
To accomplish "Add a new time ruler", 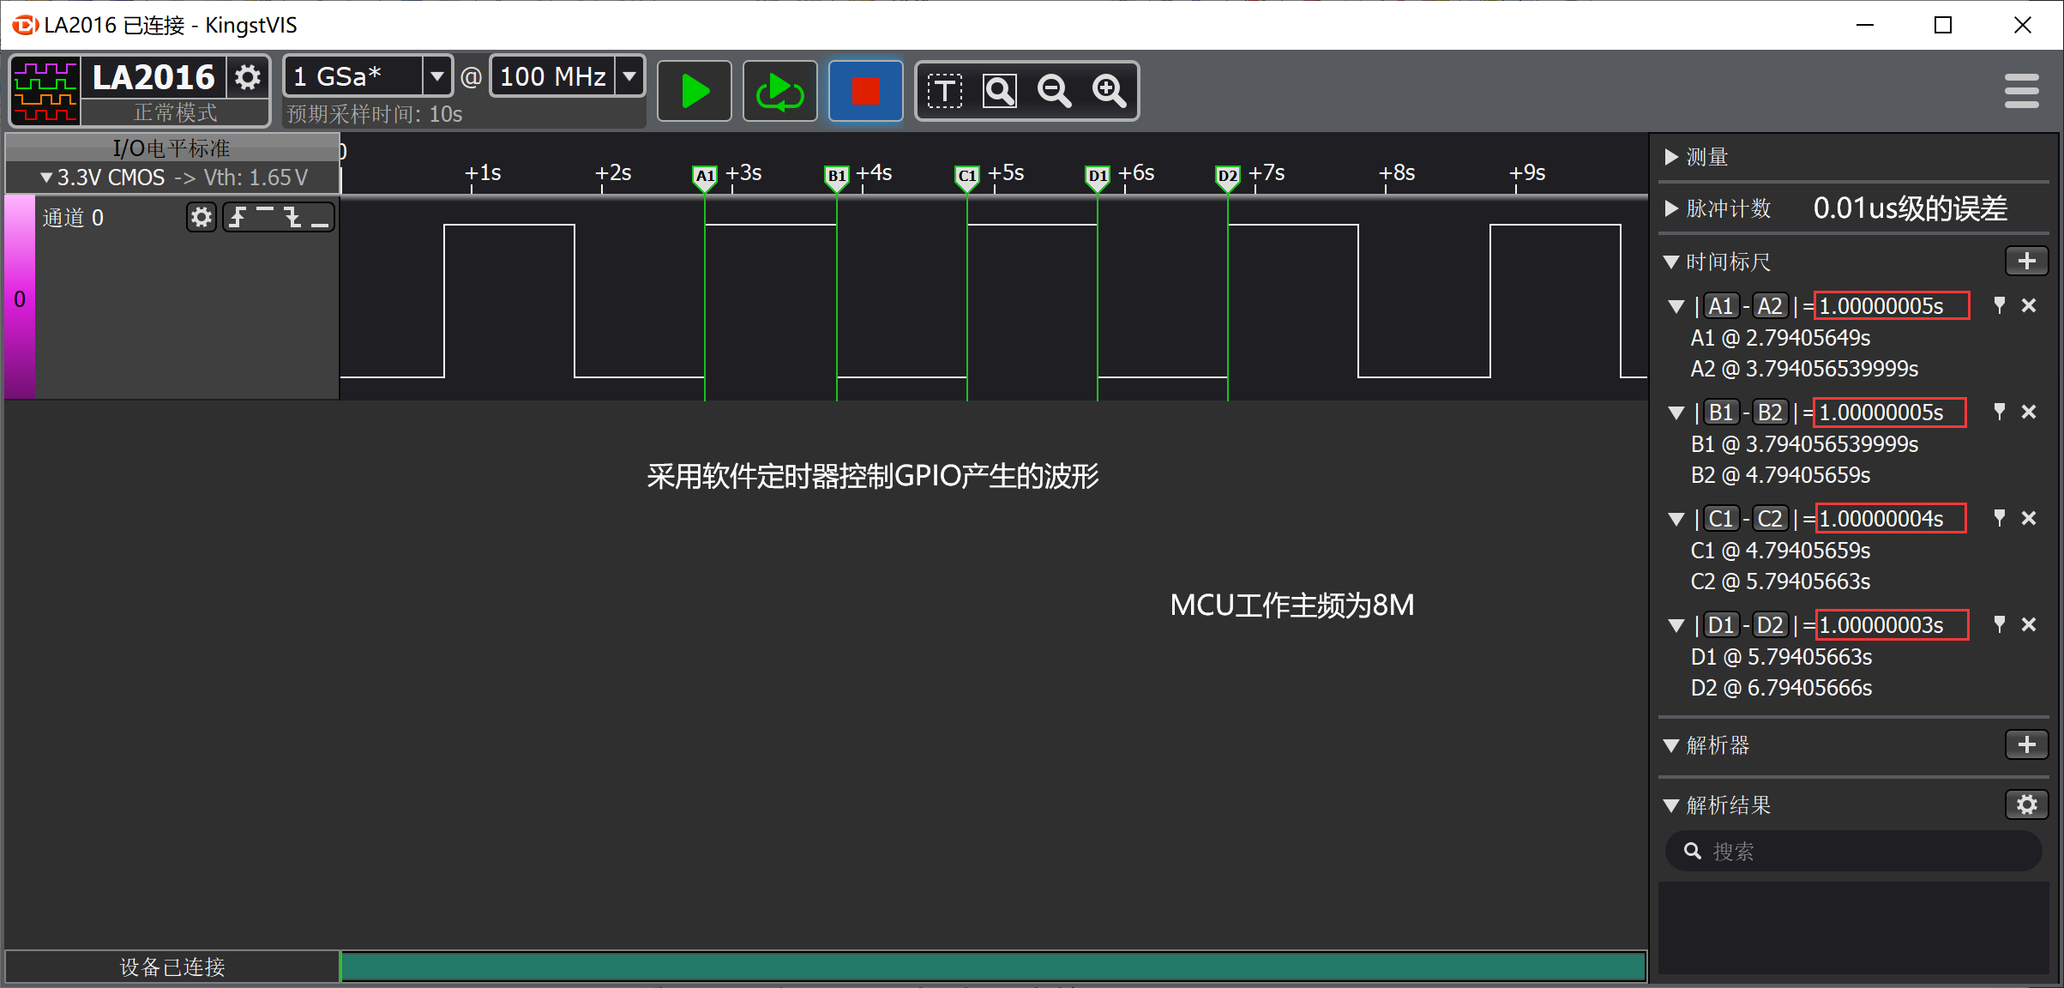I will tap(2026, 261).
